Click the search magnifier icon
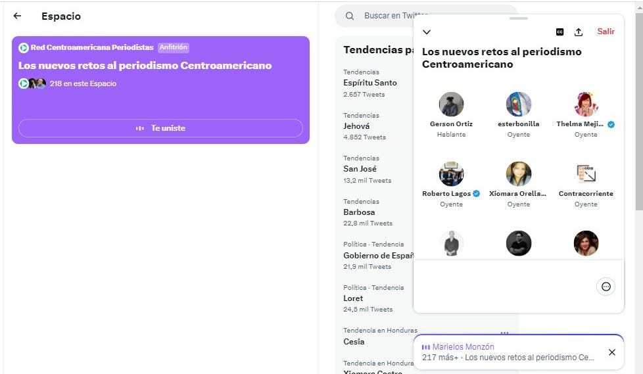643x374 pixels. 349,16
